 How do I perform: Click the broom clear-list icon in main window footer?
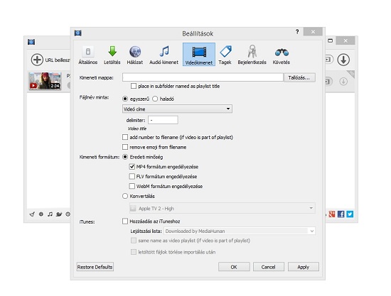32,214
